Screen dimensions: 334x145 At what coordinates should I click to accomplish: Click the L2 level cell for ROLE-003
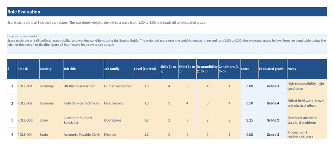click(147, 120)
